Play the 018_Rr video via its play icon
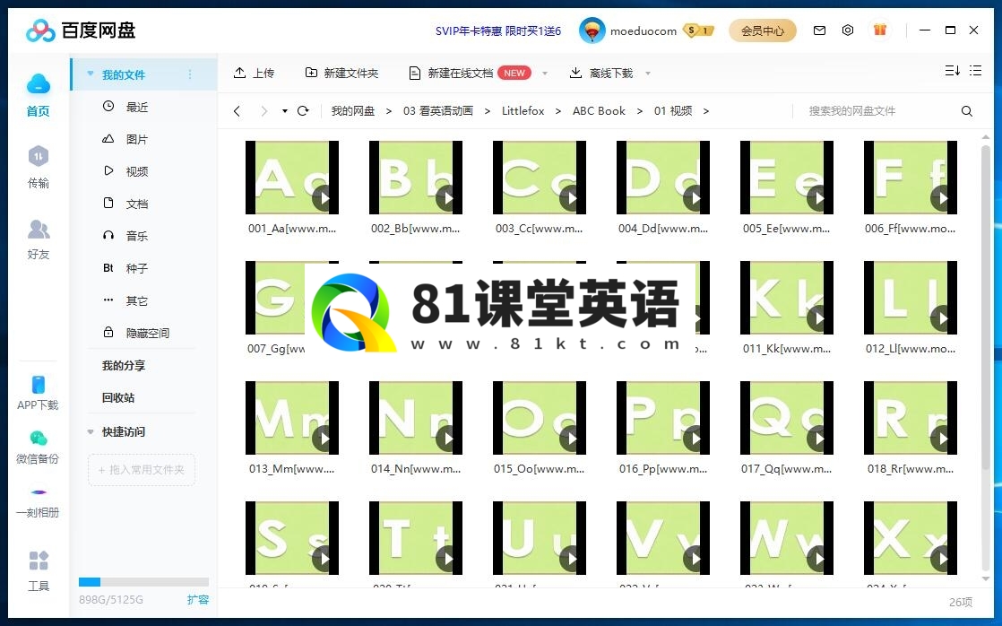The height and width of the screenshot is (626, 1002). [941, 439]
